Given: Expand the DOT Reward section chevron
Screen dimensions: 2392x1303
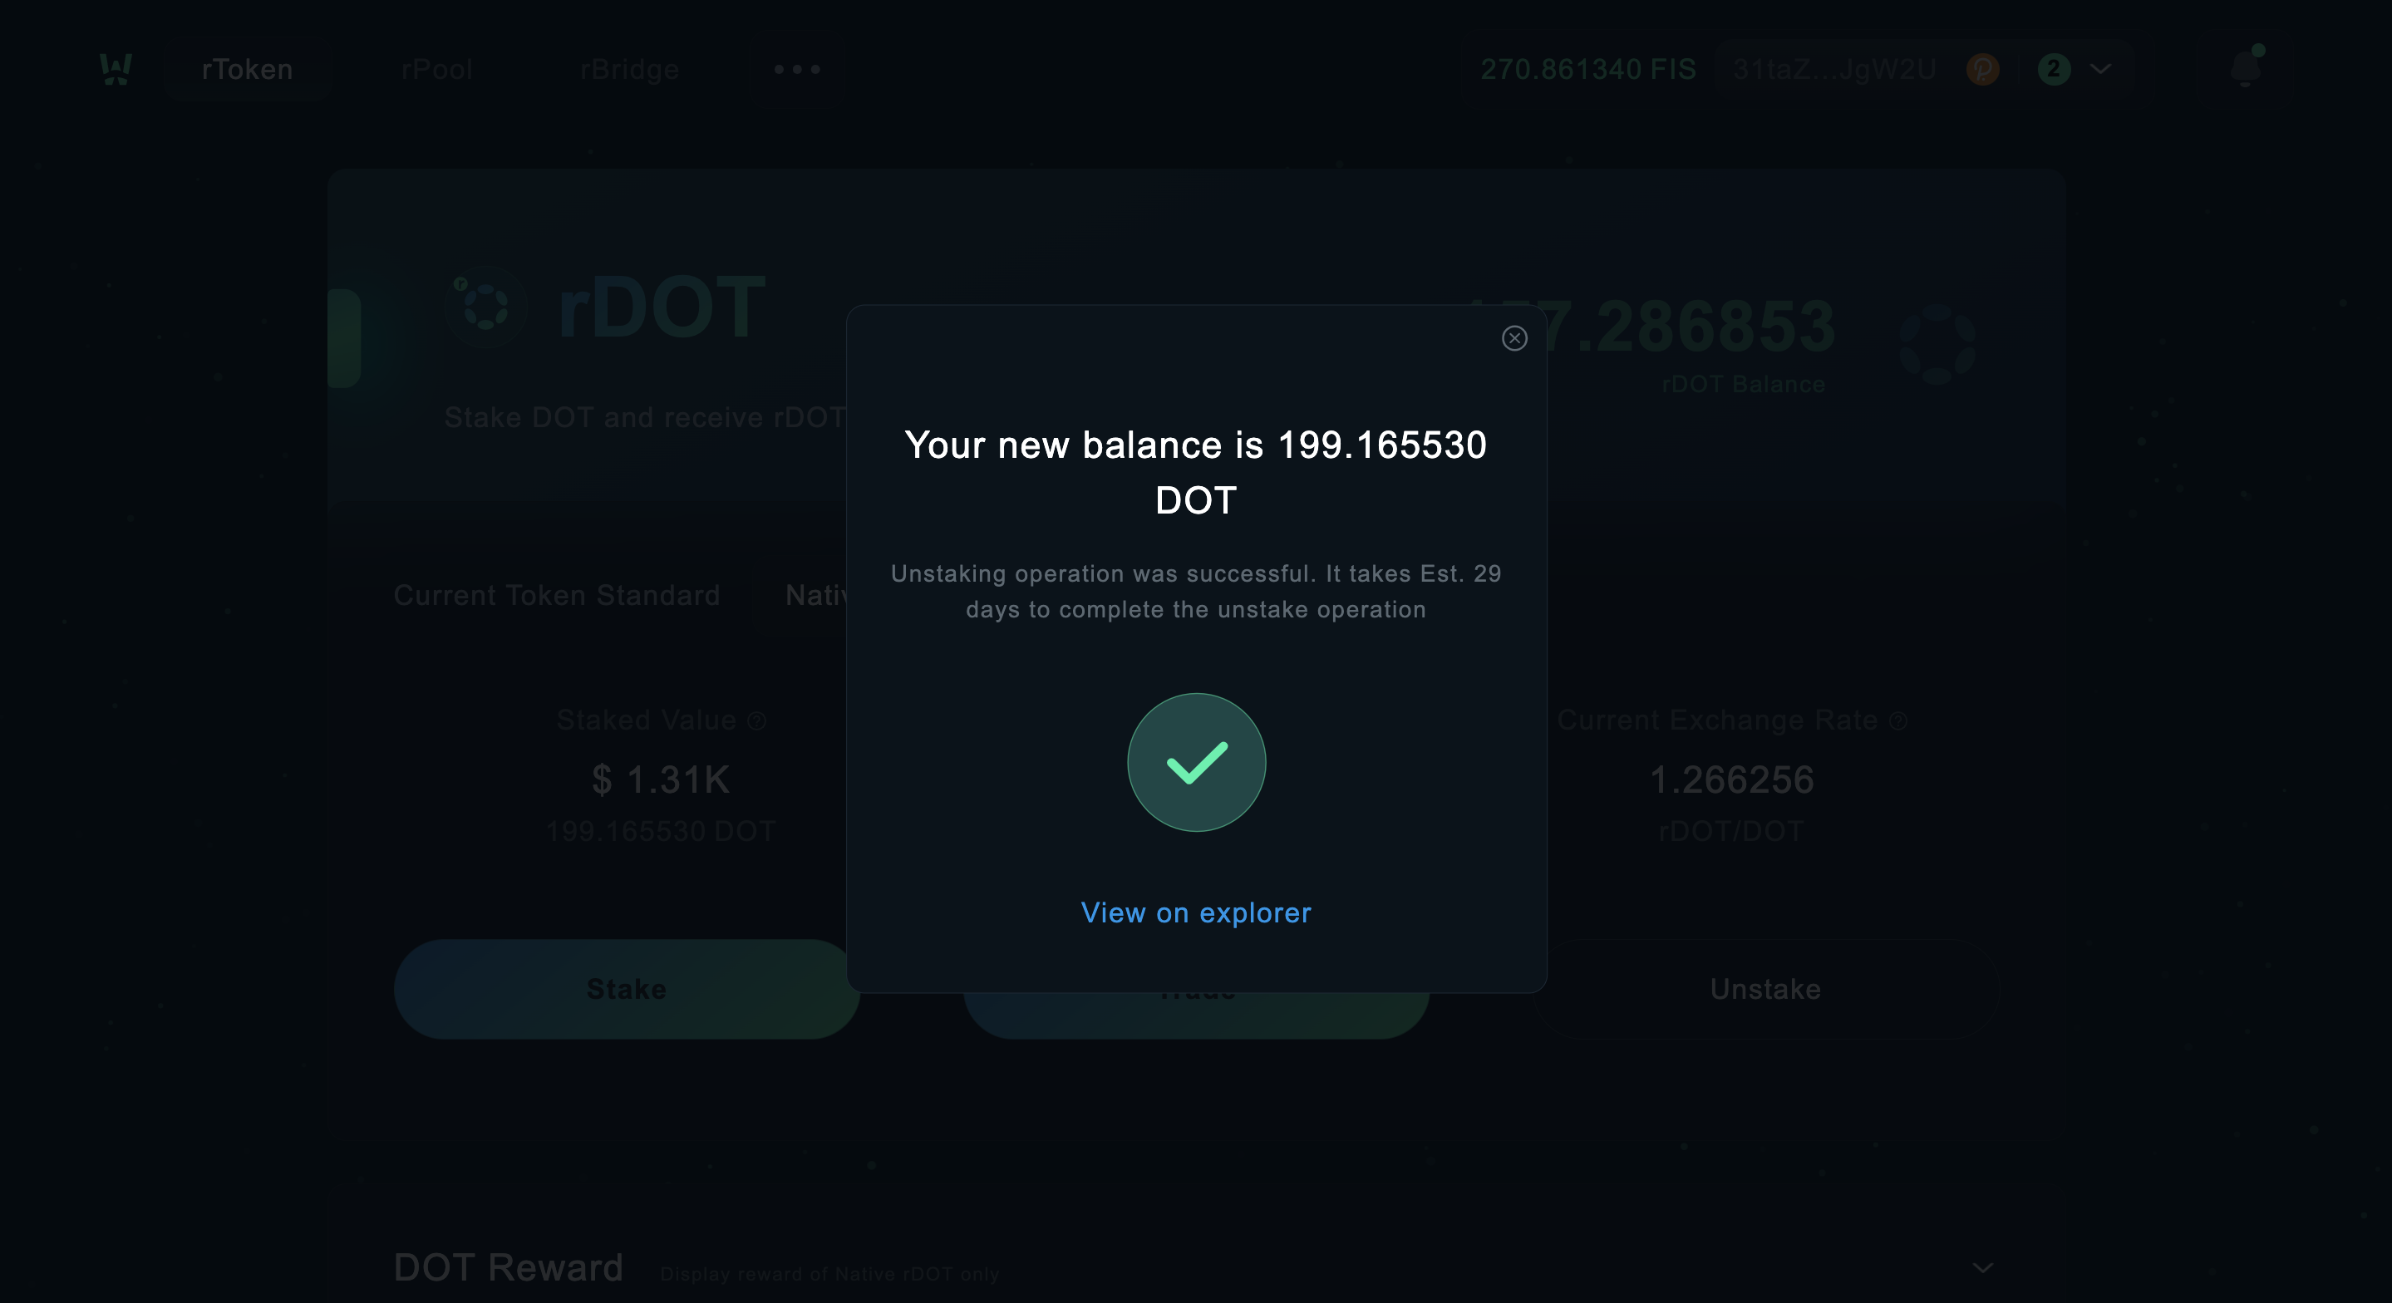Looking at the screenshot, I should click(1982, 1268).
